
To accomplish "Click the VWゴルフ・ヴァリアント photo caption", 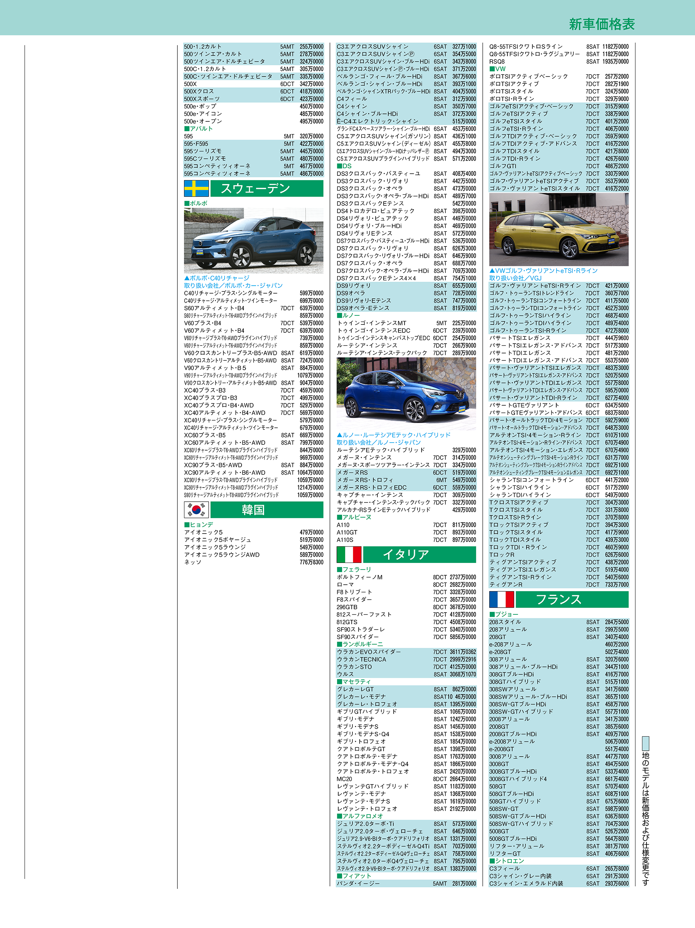I will [543, 274].
